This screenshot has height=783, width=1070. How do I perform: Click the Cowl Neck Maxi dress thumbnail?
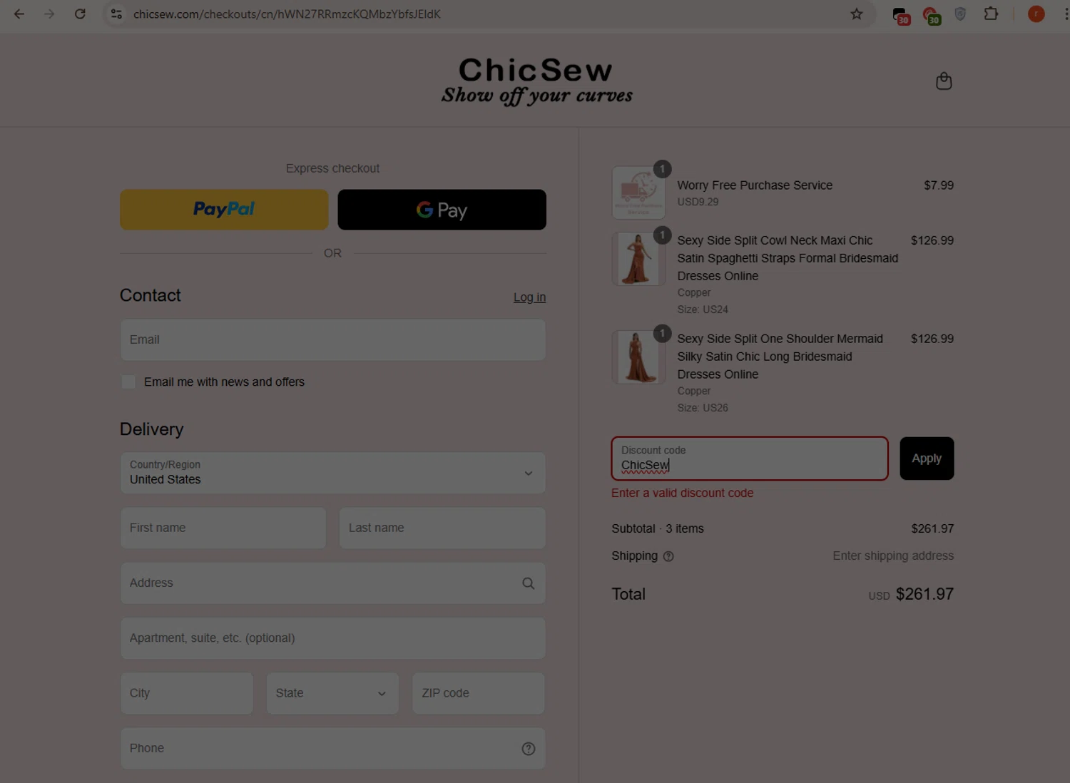638,258
